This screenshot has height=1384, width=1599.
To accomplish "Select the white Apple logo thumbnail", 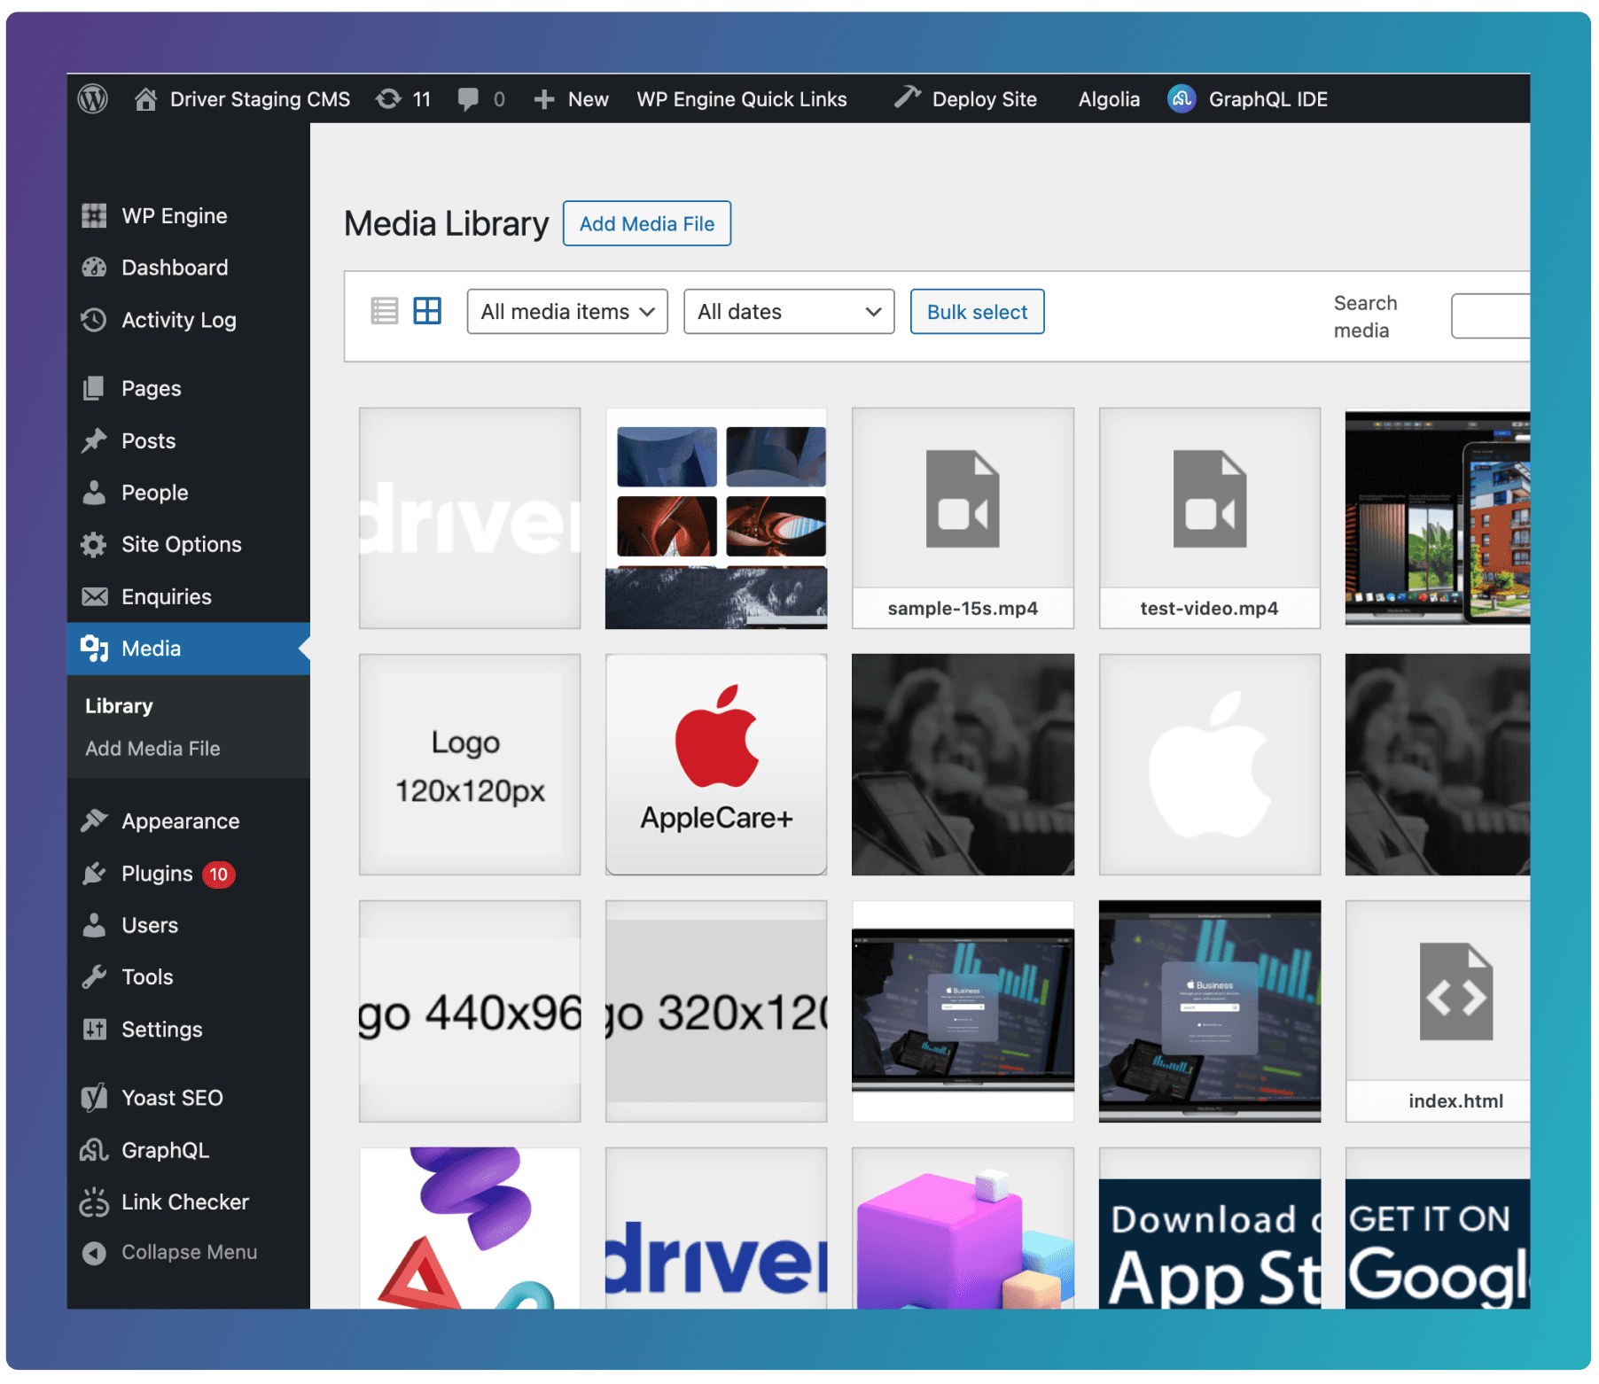I will pyautogui.click(x=1209, y=765).
